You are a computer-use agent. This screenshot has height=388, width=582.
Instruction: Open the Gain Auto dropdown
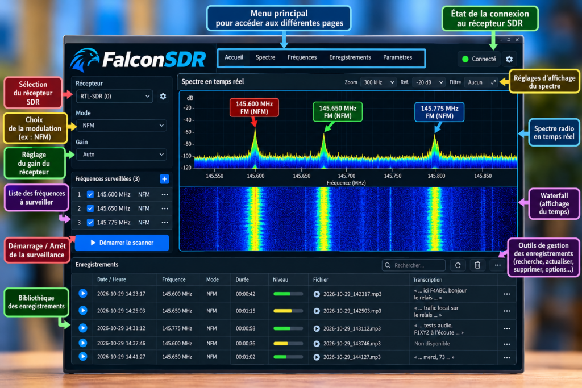point(121,155)
